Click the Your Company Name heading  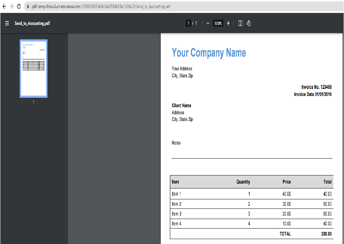209,53
